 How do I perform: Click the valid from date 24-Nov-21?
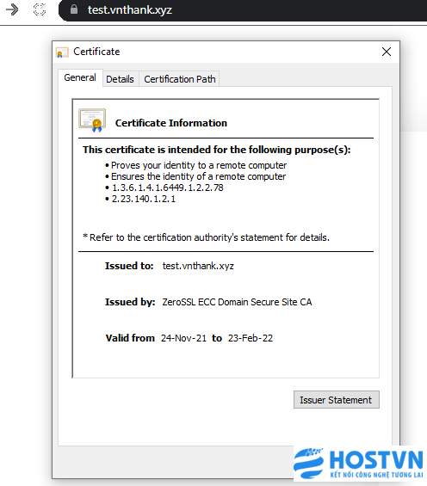(183, 338)
